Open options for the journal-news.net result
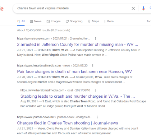This screenshot has height=139, width=151. tap(97, 117)
